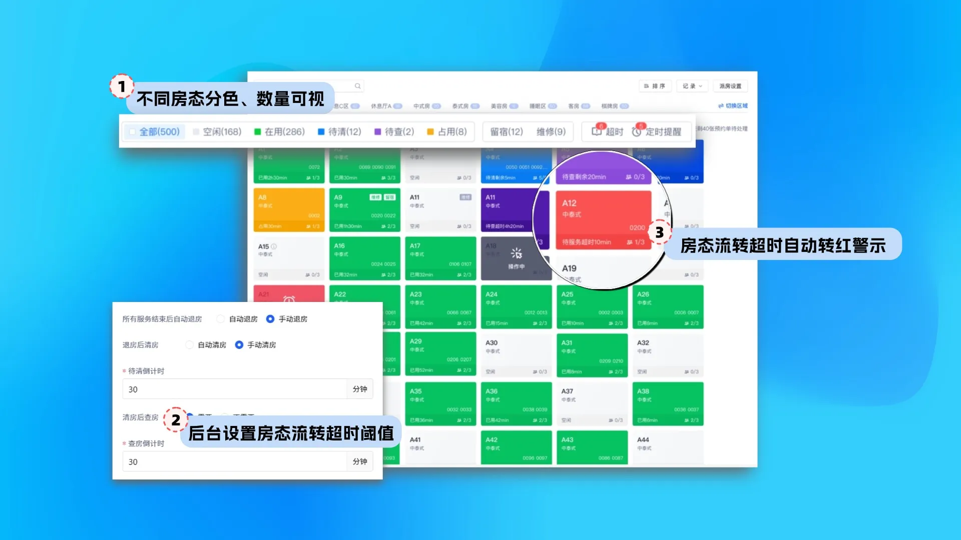961x540 pixels.
Task: Select the 手动退房 radio option
Action: 270,319
